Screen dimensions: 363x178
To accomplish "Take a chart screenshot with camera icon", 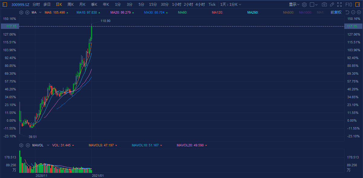I will tap(324, 5).
